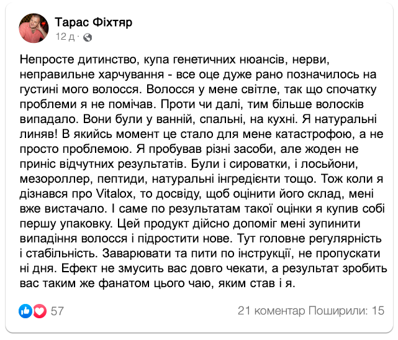Click the globe public-privacy icon
398x340 pixels.
[88, 37]
